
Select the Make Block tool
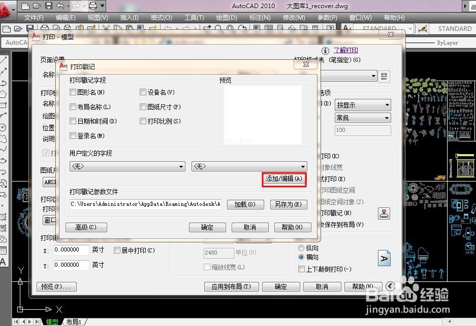point(4,195)
